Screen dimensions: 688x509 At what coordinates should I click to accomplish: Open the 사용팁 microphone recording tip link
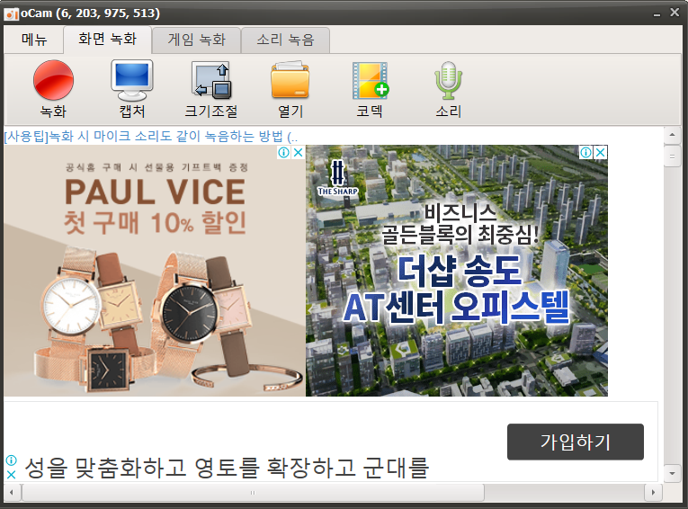click(151, 136)
